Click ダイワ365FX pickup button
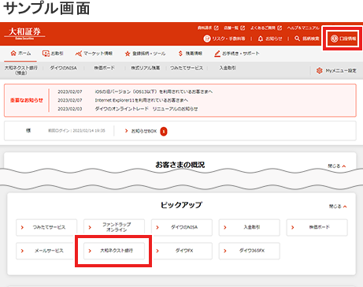This screenshot has width=363, height=287. pyautogui.click(x=250, y=251)
